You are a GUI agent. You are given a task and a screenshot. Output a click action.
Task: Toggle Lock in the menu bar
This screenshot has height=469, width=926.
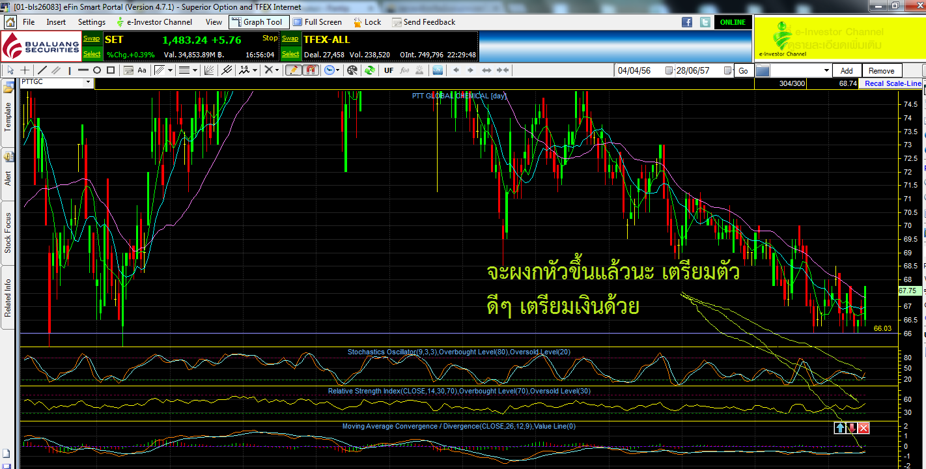point(367,22)
